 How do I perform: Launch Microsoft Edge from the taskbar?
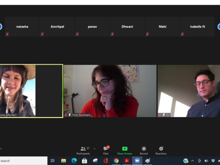coord(74,161)
